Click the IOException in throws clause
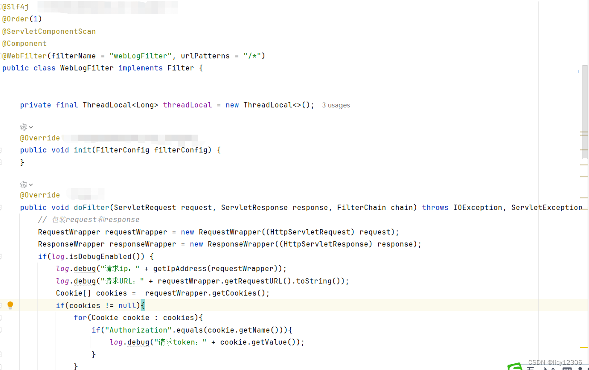This screenshot has width=589, height=370. click(478, 207)
